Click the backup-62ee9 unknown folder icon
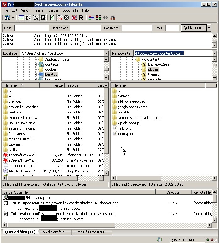This screenshot has width=219, height=243. (144, 64)
